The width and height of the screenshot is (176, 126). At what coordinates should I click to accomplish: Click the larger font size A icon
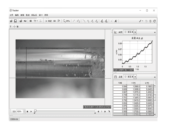tap(116, 21)
